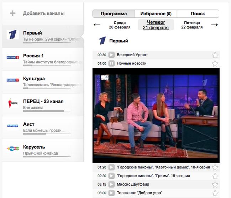Image resolution: width=231 pixels, height=198 pixels.
Task: Click the video player showing the talk show
Action: pos(156,115)
